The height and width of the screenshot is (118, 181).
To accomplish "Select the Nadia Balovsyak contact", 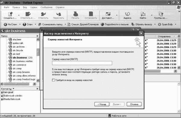I will (x=12, y=99).
